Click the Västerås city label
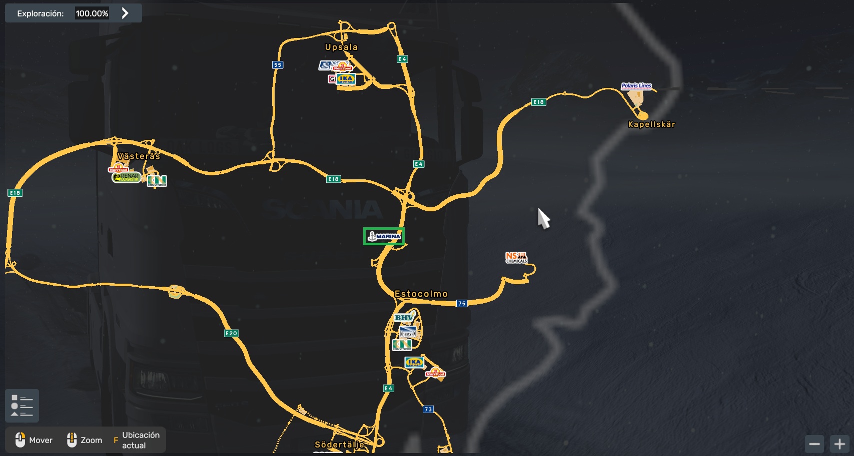This screenshot has width=854, height=456. [x=139, y=156]
